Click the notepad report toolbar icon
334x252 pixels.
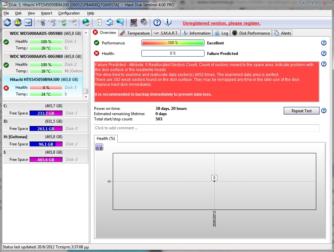[99, 22]
